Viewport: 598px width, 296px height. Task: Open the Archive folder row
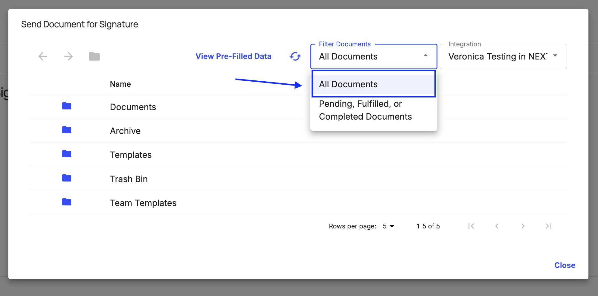(298, 131)
